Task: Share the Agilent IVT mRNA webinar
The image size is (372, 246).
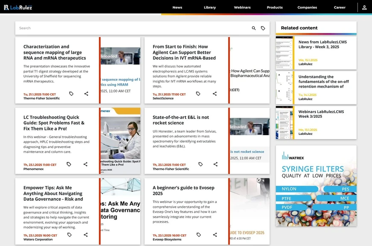Action: point(215,94)
